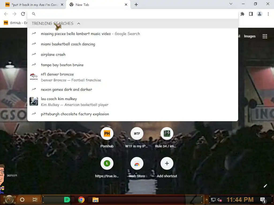Click the Denver Broncos logo thumbnail
This screenshot has height=205, width=274.
pyautogui.click(x=34, y=77)
